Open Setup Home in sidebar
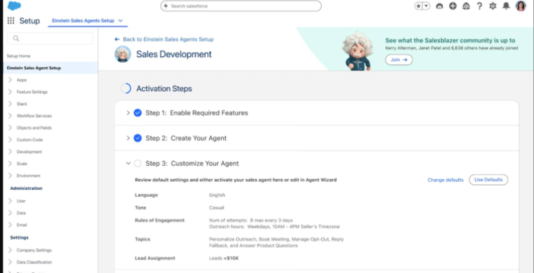Viewport: 534px width, 273px height. [x=19, y=56]
